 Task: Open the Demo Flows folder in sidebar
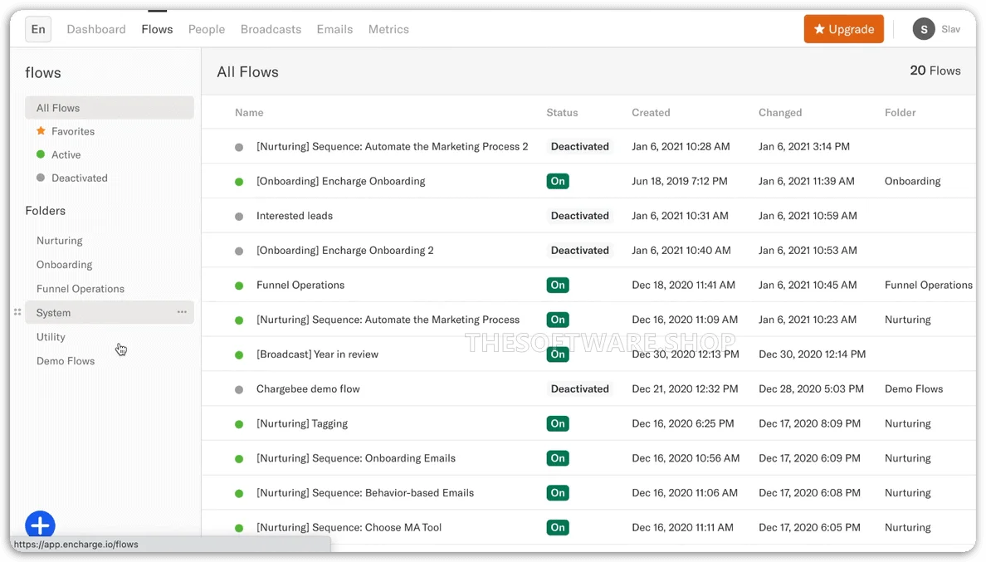pos(66,361)
